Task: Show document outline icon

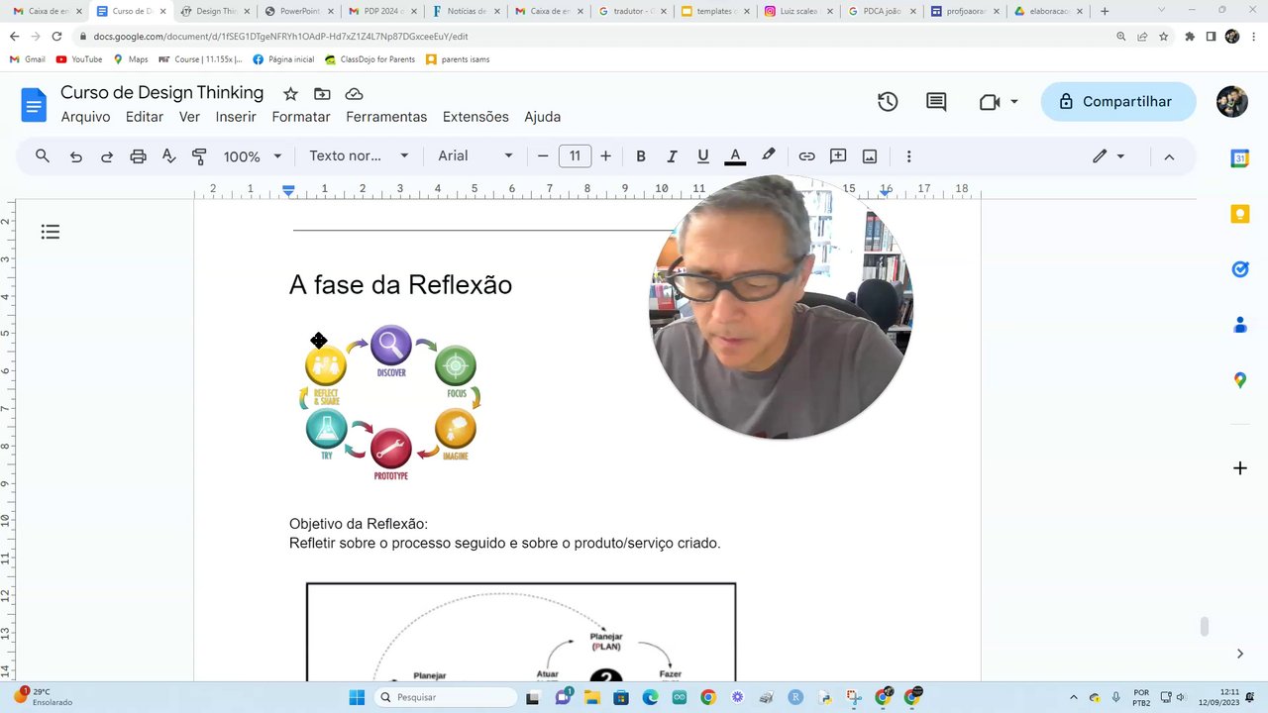Action: click(51, 232)
